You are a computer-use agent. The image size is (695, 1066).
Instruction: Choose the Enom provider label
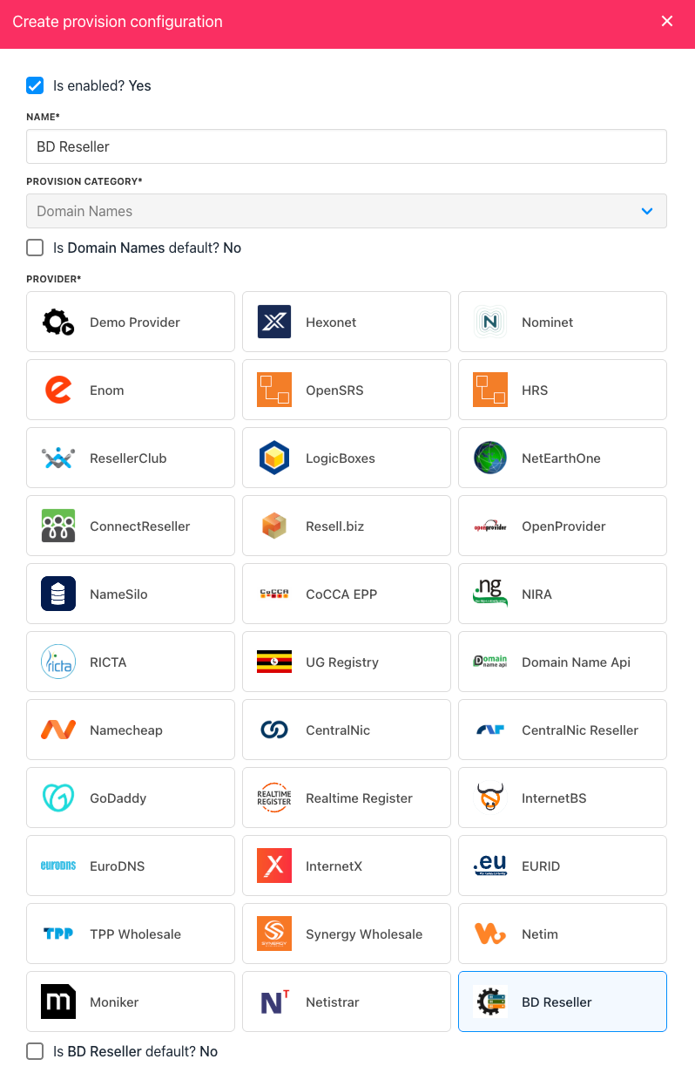[x=107, y=390]
